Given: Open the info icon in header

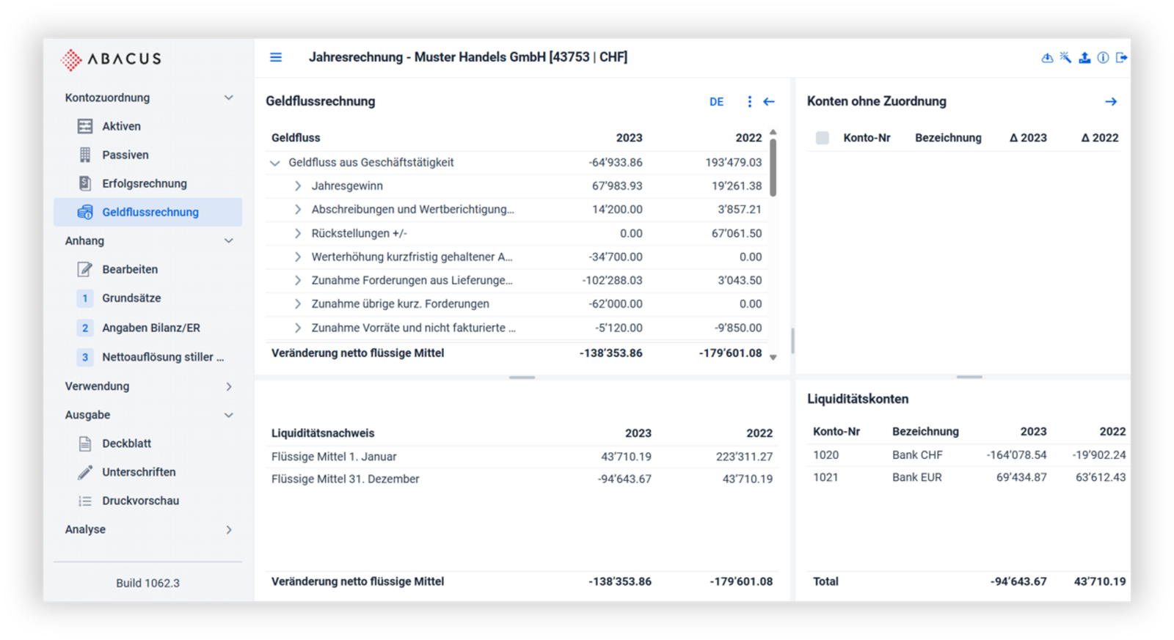Looking at the screenshot, I should click(x=1103, y=58).
